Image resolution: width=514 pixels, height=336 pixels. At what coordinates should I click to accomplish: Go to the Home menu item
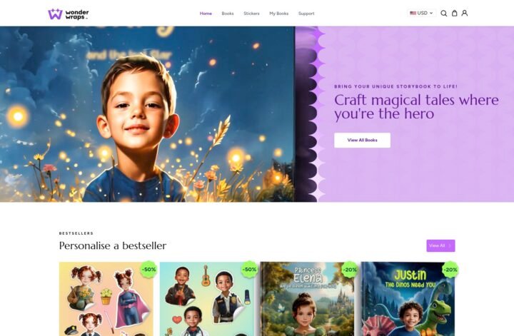click(206, 14)
